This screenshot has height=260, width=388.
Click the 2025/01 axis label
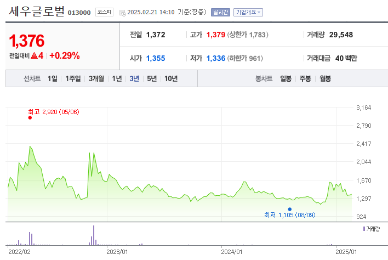(346, 252)
